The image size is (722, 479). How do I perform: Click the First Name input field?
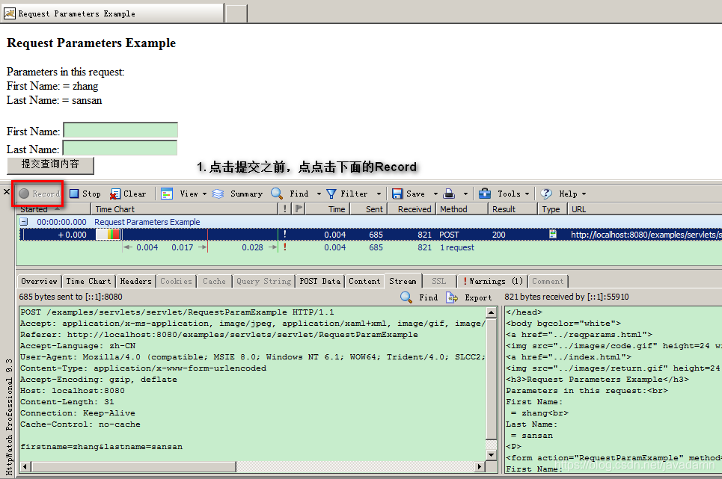click(x=120, y=130)
